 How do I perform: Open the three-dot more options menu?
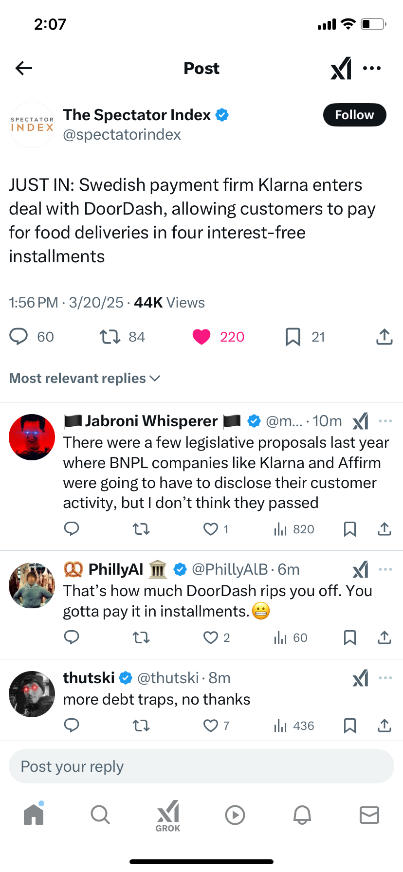(372, 68)
